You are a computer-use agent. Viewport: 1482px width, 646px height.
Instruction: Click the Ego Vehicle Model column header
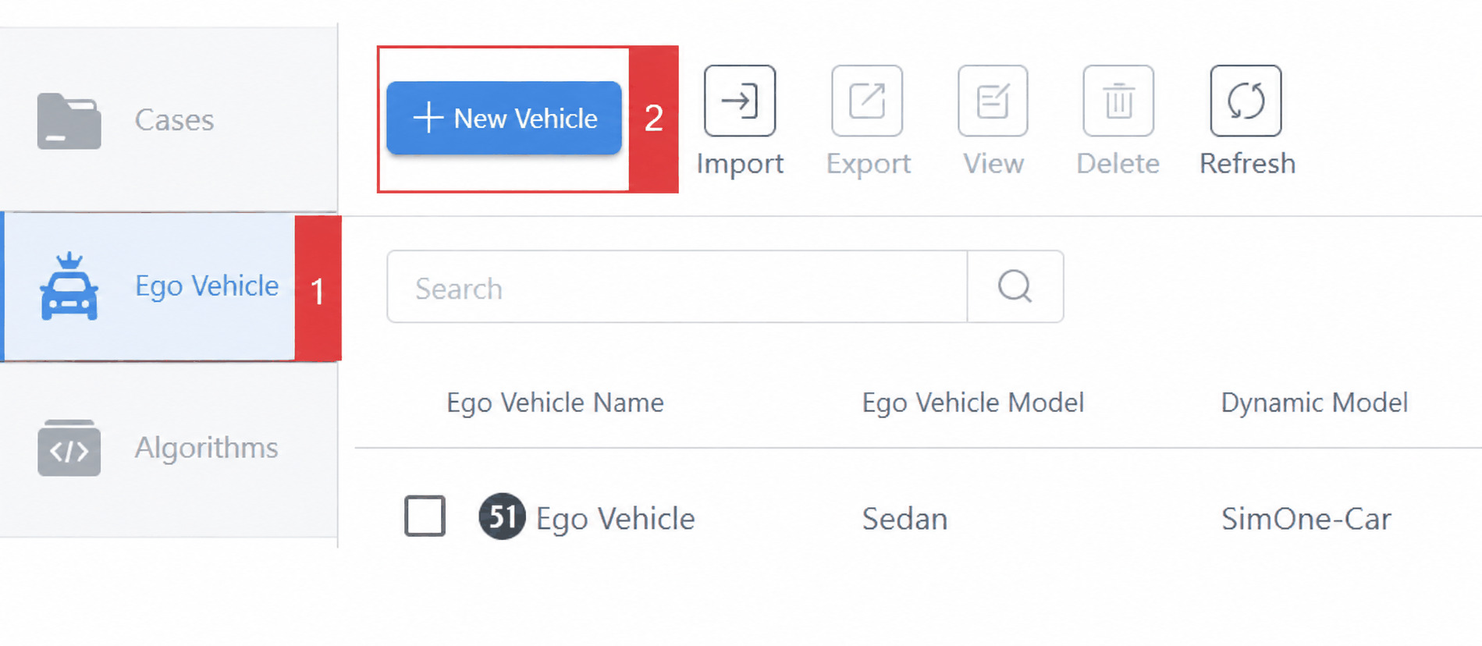pyautogui.click(x=972, y=403)
